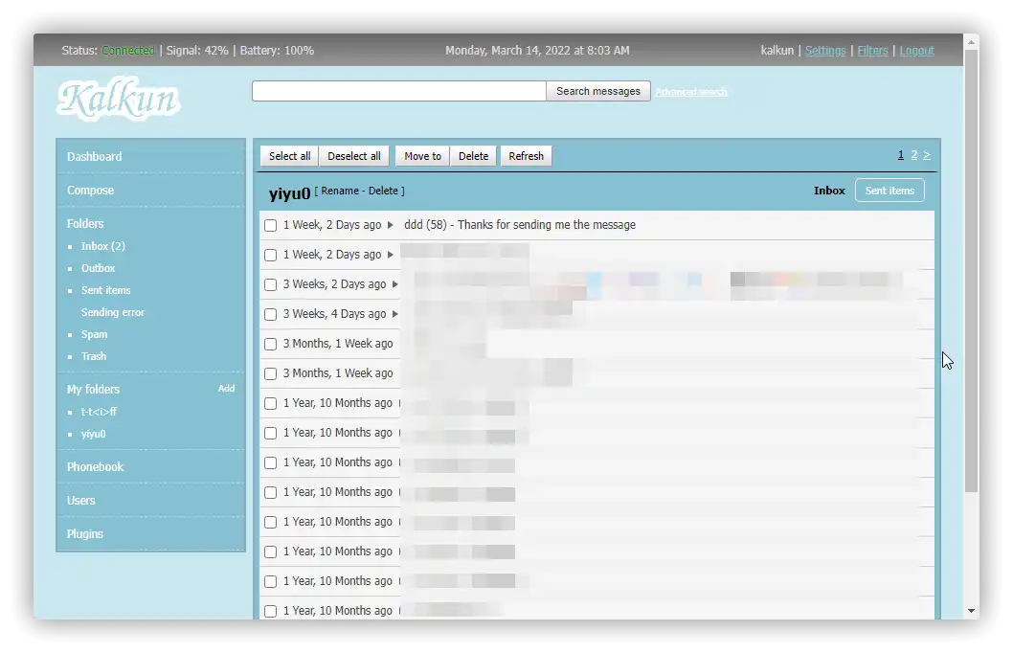This screenshot has width=1013, height=653.
Task: Open Compose in the sidebar
Action: coord(90,191)
